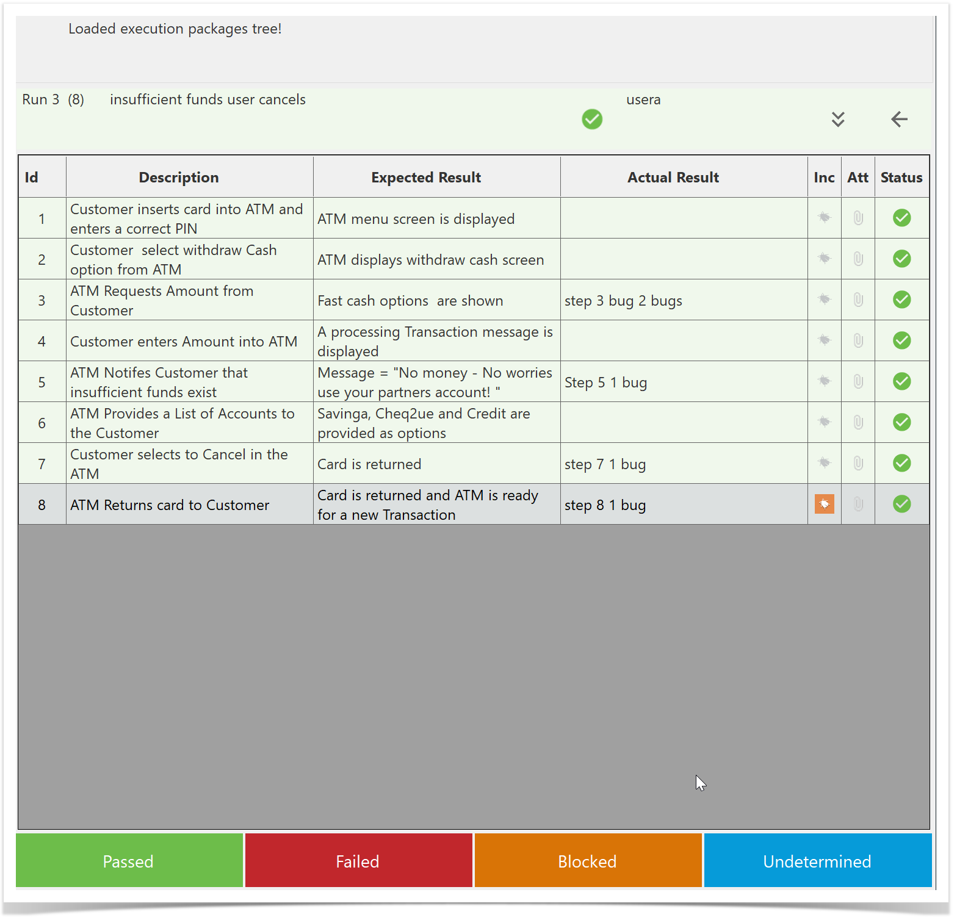The width and height of the screenshot is (957, 920).
Task: Click the attachment paperclip on step 8
Action: 858,504
